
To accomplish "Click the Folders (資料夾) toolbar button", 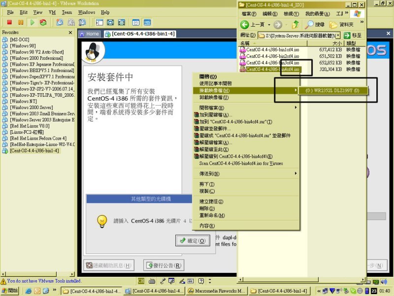I will 341,24.
